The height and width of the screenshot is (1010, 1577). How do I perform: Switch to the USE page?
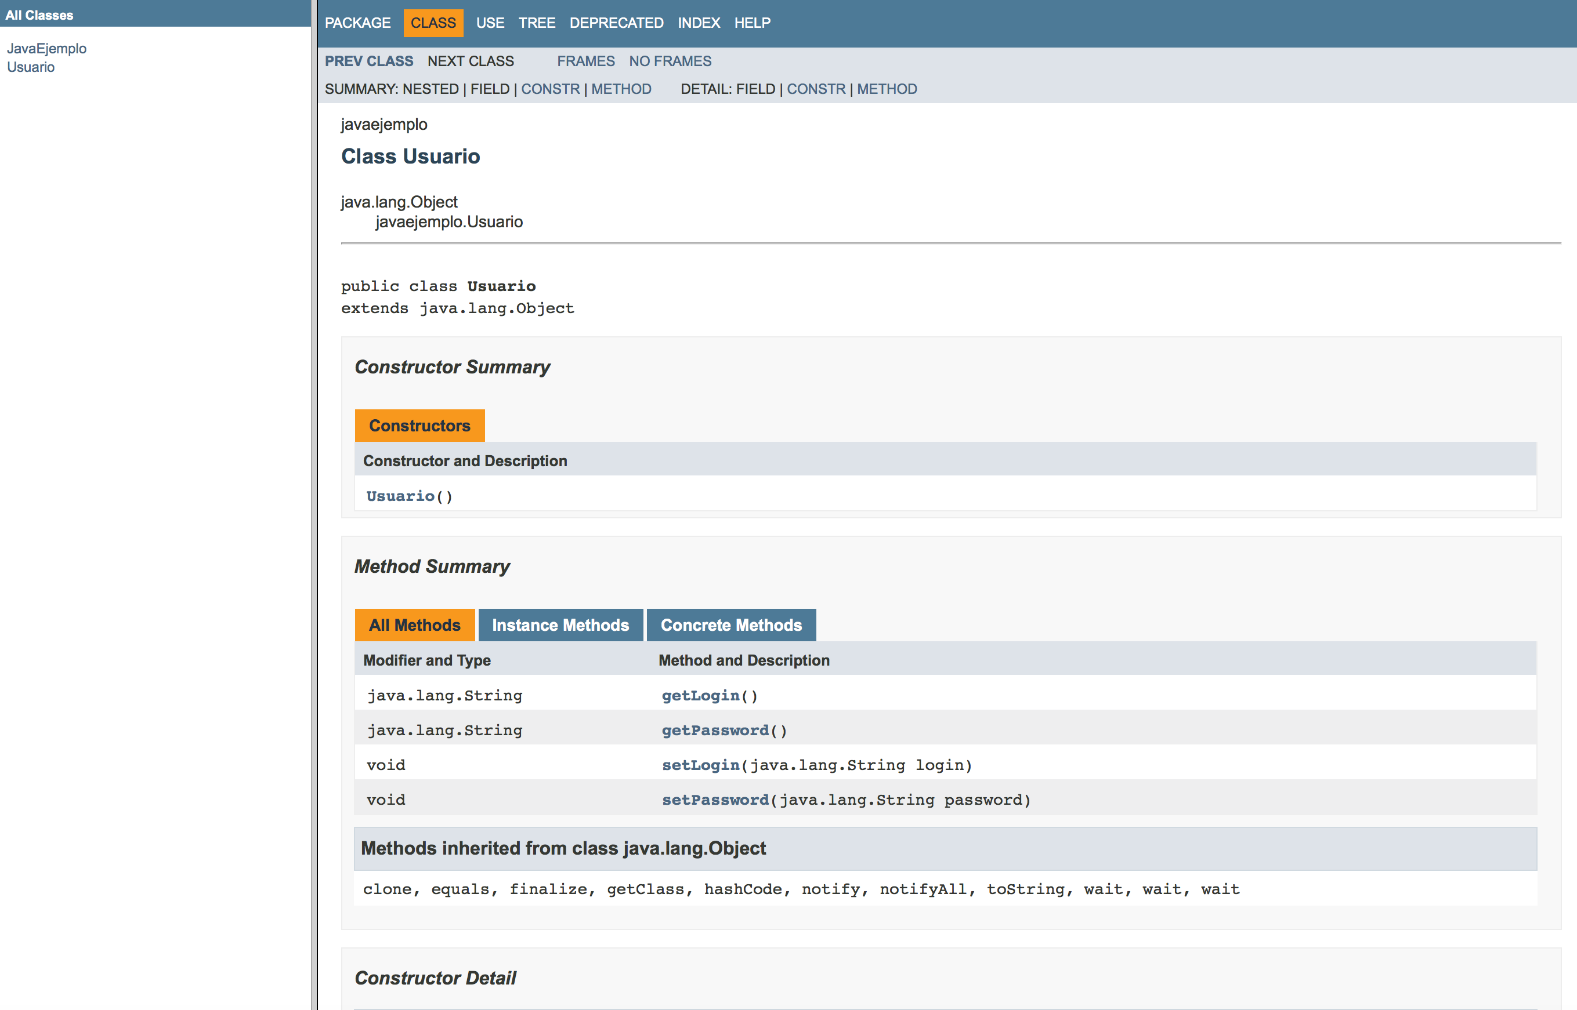(x=490, y=22)
